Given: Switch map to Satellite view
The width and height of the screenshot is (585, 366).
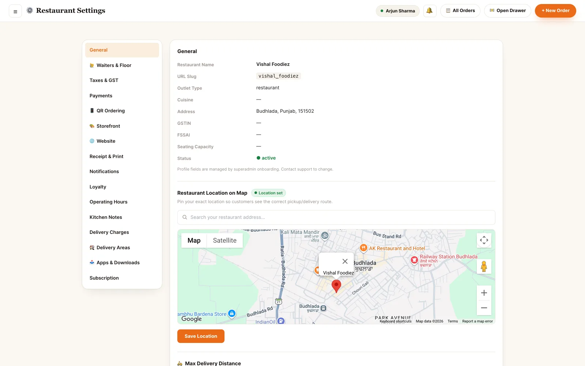Looking at the screenshot, I should pyautogui.click(x=225, y=240).
